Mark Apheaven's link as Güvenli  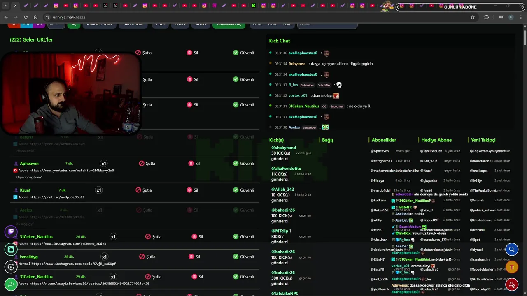(243, 163)
